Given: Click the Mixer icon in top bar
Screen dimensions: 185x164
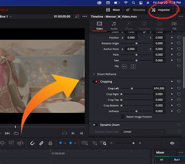Looking at the screenshot, I should [108, 10].
